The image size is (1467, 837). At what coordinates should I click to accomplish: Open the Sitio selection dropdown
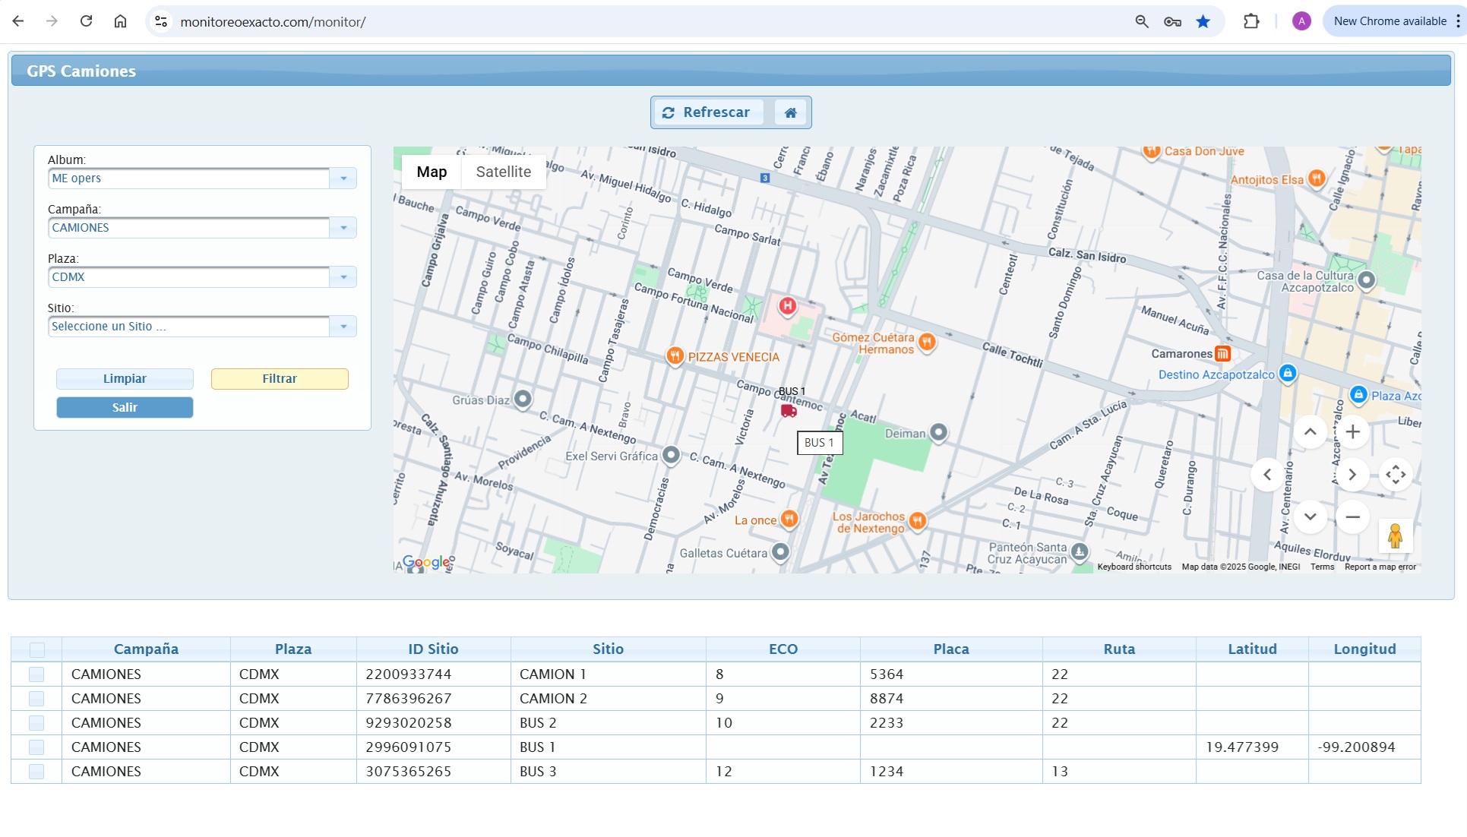click(343, 326)
